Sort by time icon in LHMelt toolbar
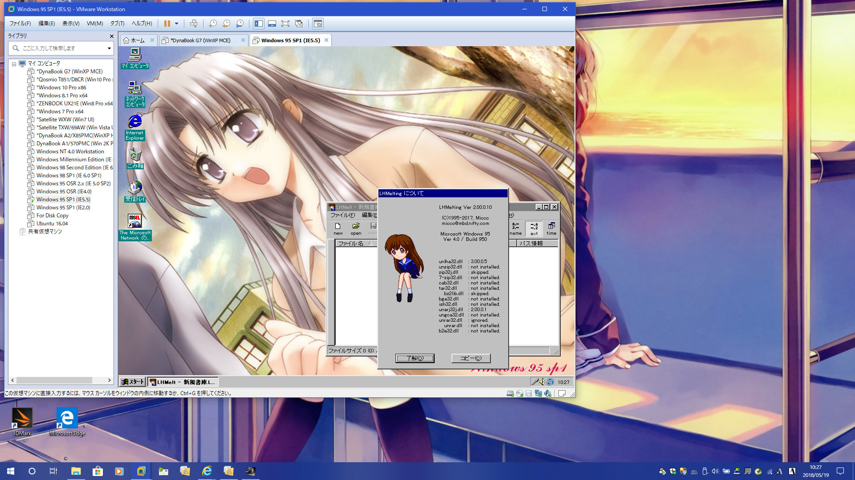Viewport: 855px width, 480px height. click(x=551, y=229)
